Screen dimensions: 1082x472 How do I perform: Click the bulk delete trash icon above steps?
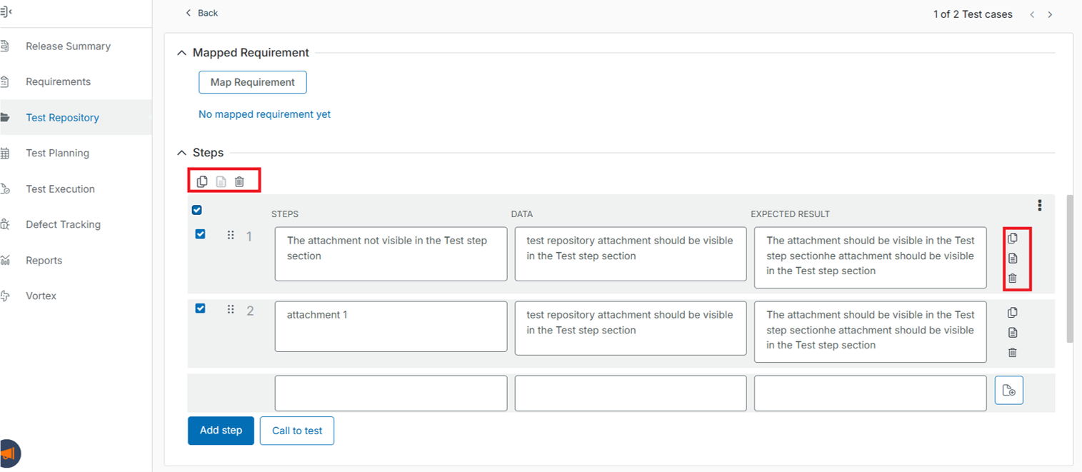pos(239,181)
